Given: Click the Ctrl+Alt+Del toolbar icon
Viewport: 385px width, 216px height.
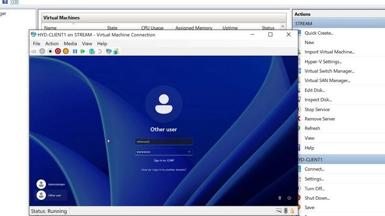Looking at the screenshot, I should (34, 52).
